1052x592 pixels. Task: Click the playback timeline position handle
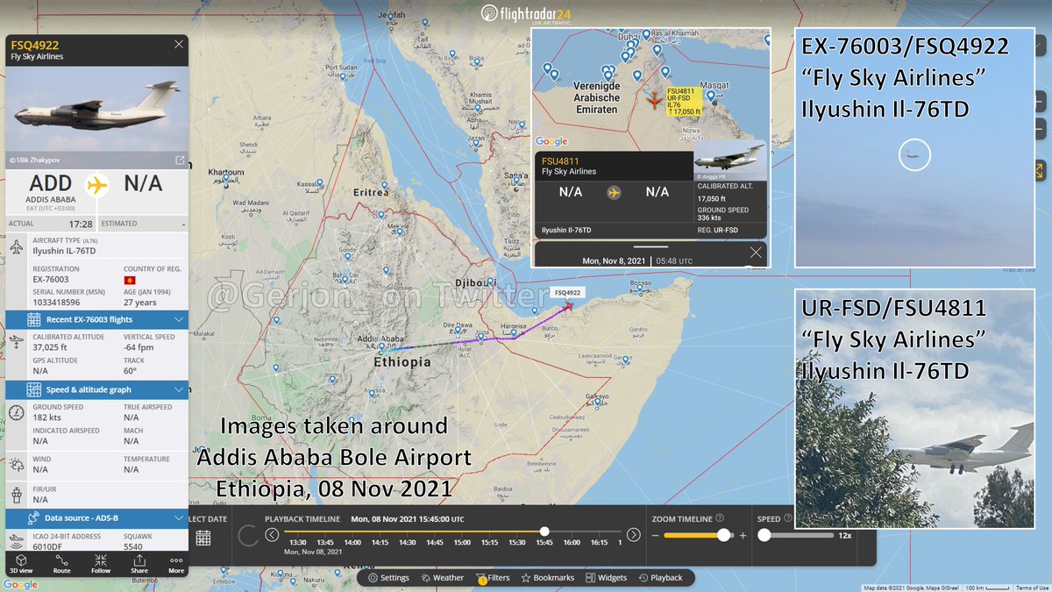[544, 531]
